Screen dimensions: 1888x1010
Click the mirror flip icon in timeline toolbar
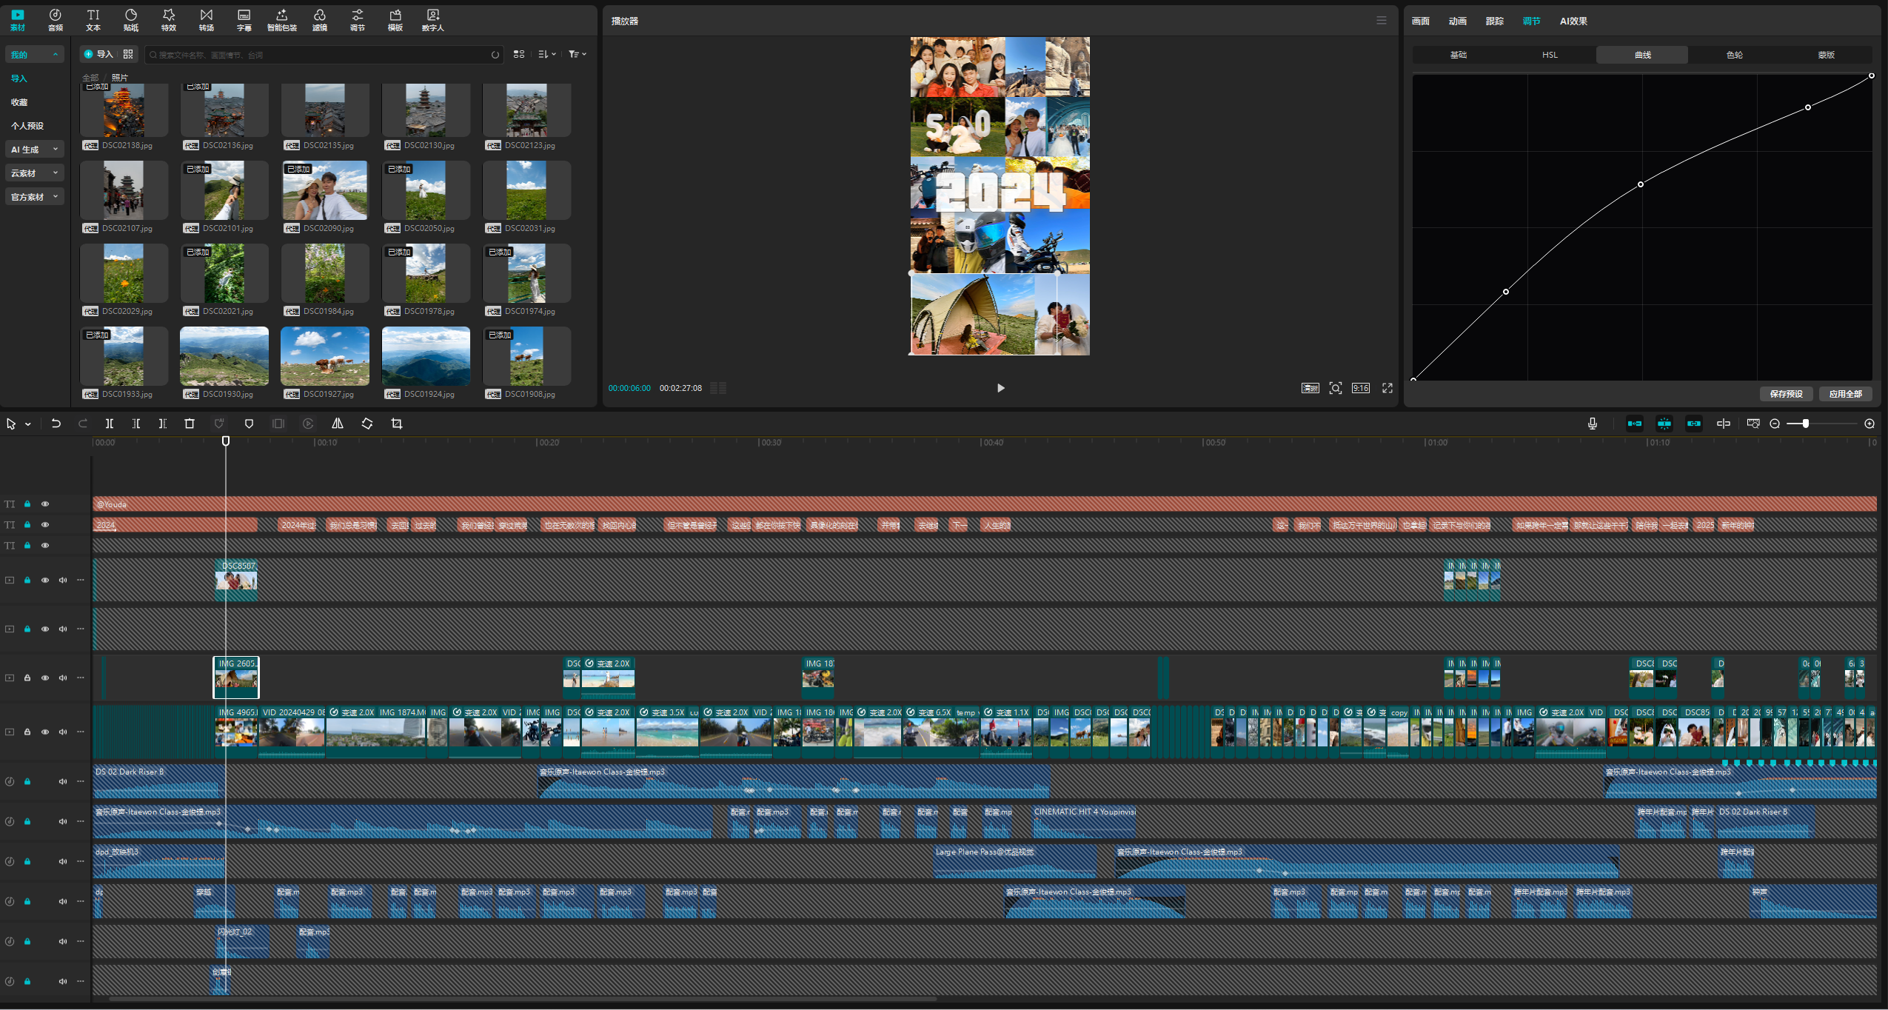(x=338, y=424)
